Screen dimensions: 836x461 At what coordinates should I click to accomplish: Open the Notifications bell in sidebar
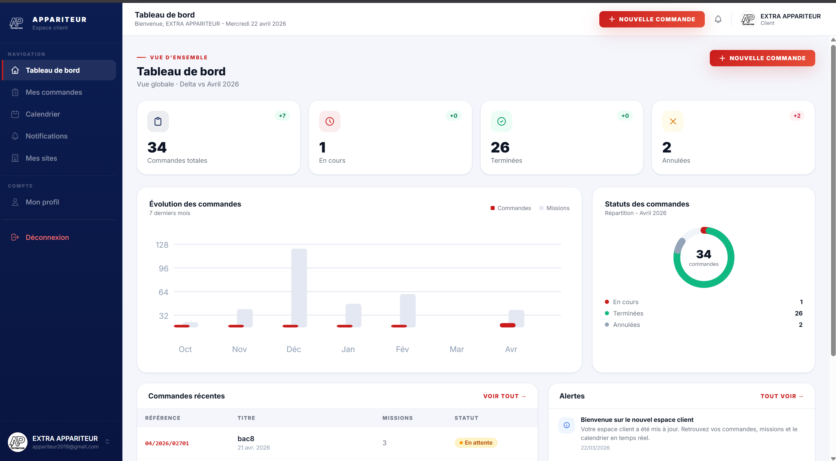(15, 136)
